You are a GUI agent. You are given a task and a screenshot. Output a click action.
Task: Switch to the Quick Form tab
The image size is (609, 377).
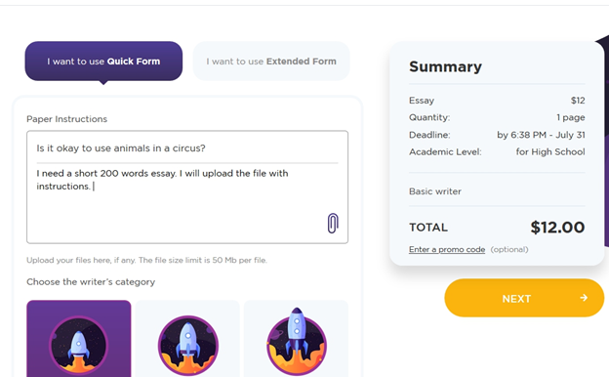coord(103,61)
